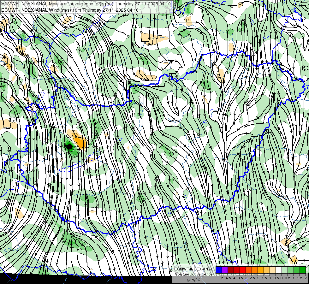Click the legend tick label -2
Image resolution: width=309 pixels, height=284 pixels.
258,278
